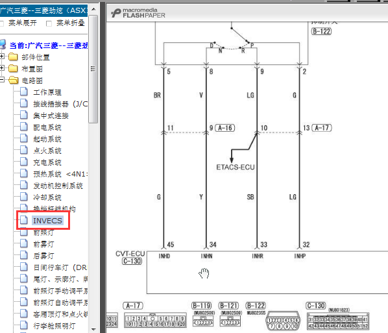
Task: Click document icon beside 工作原理
Action: (24, 92)
